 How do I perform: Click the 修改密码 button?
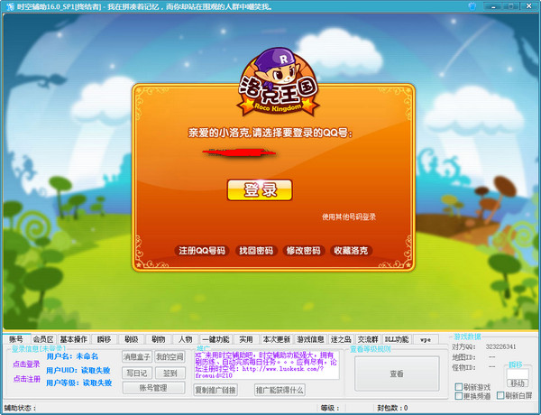point(304,251)
